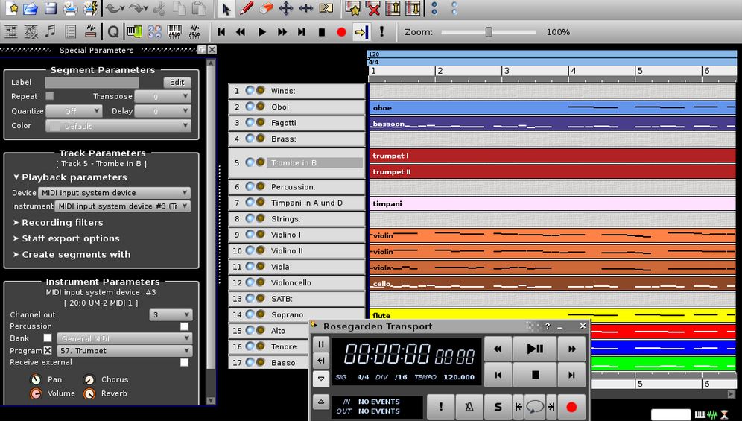Screen dimensions: 742x421
Task: Click the Add track star icon
Action: (x=352, y=8)
